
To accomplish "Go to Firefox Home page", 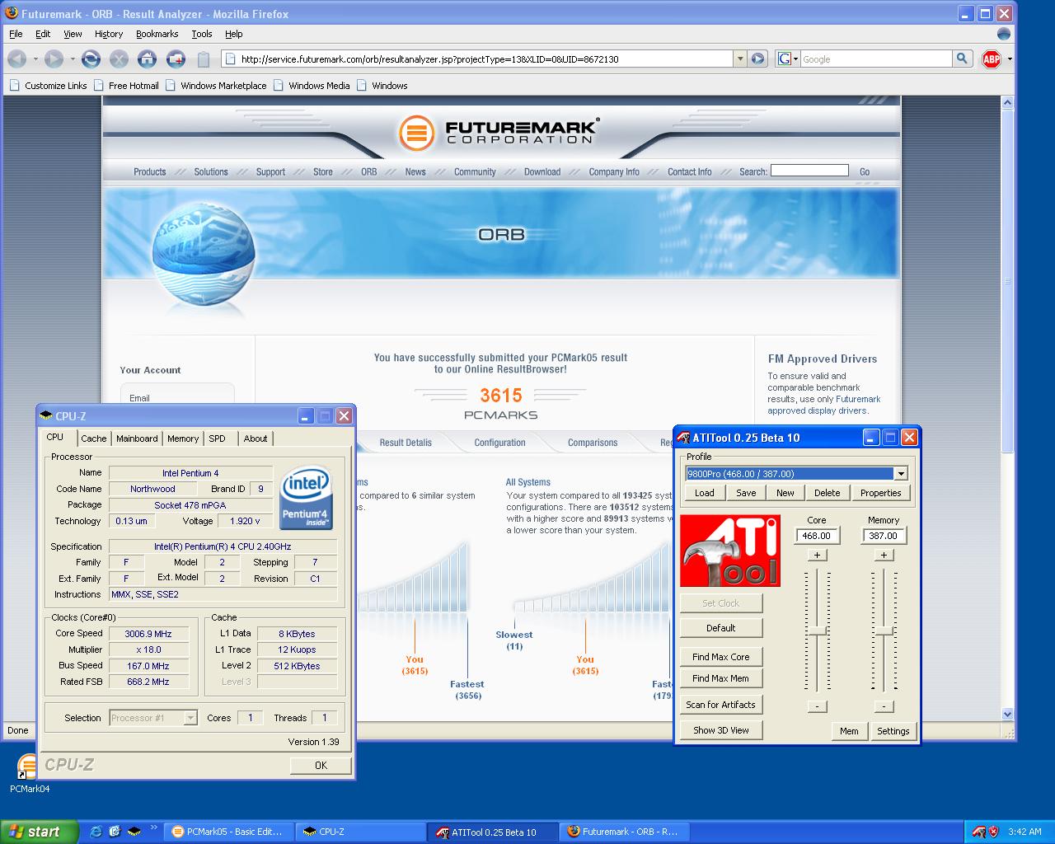I will [x=147, y=59].
